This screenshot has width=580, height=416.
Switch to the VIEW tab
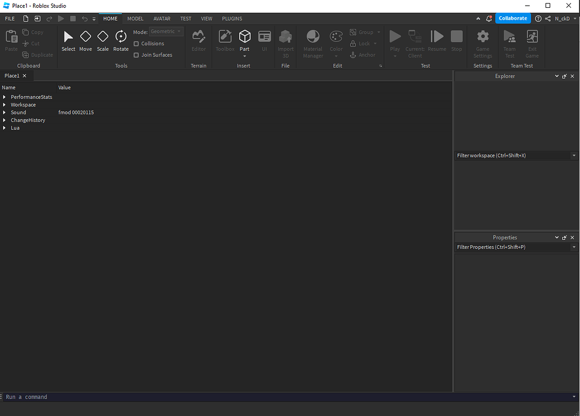pyautogui.click(x=206, y=19)
